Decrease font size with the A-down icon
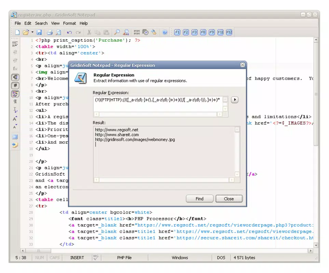Screen dimensions: 329x273 pyautogui.click(x=15, y=126)
